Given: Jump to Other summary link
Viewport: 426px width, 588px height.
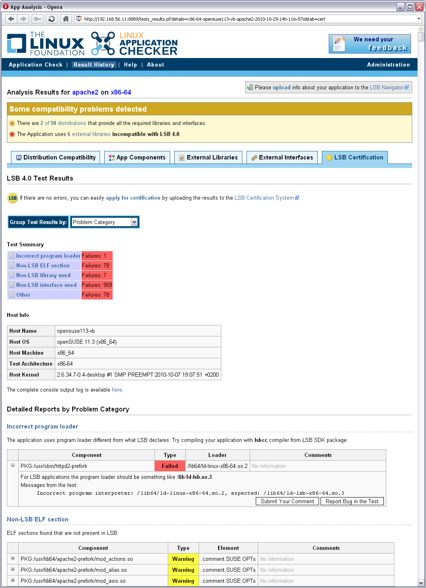Looking at the screenshot, I should [x=23, y=295].
